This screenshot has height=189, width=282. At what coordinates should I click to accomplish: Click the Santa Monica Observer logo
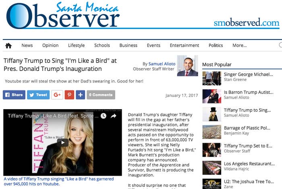[x=63, y=15]
